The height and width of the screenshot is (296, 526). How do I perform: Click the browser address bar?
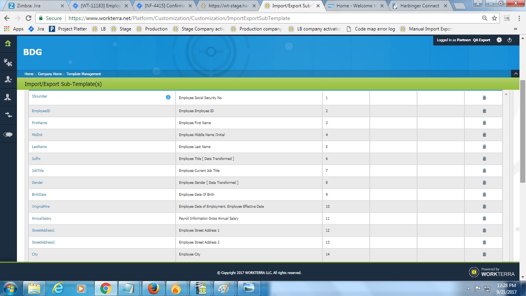[270, 18]
